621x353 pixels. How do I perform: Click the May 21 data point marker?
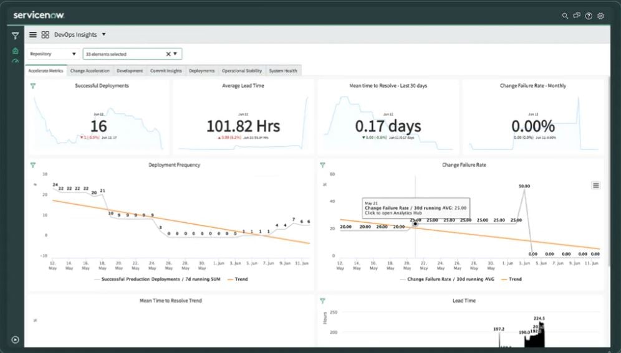415,224
